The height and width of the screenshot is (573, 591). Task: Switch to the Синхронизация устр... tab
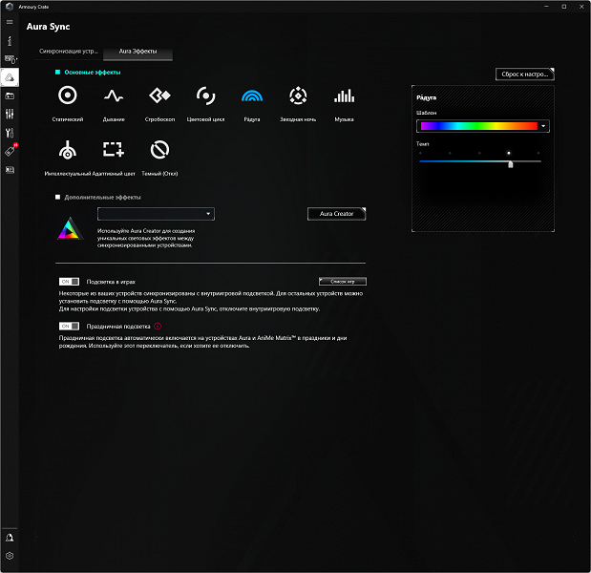pos(69,52)
